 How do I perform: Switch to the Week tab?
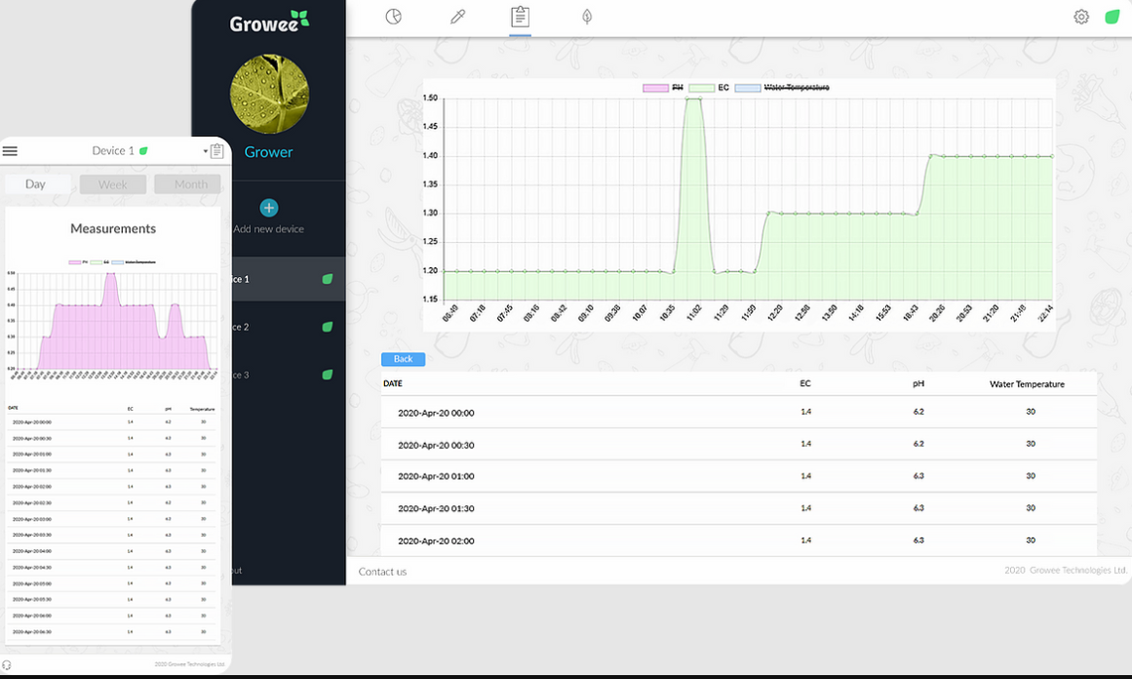113,184
